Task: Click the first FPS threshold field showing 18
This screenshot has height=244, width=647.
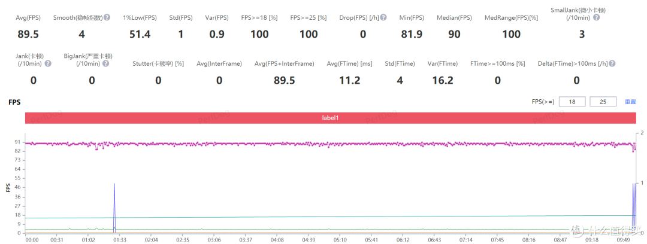Action: [572, 102]
